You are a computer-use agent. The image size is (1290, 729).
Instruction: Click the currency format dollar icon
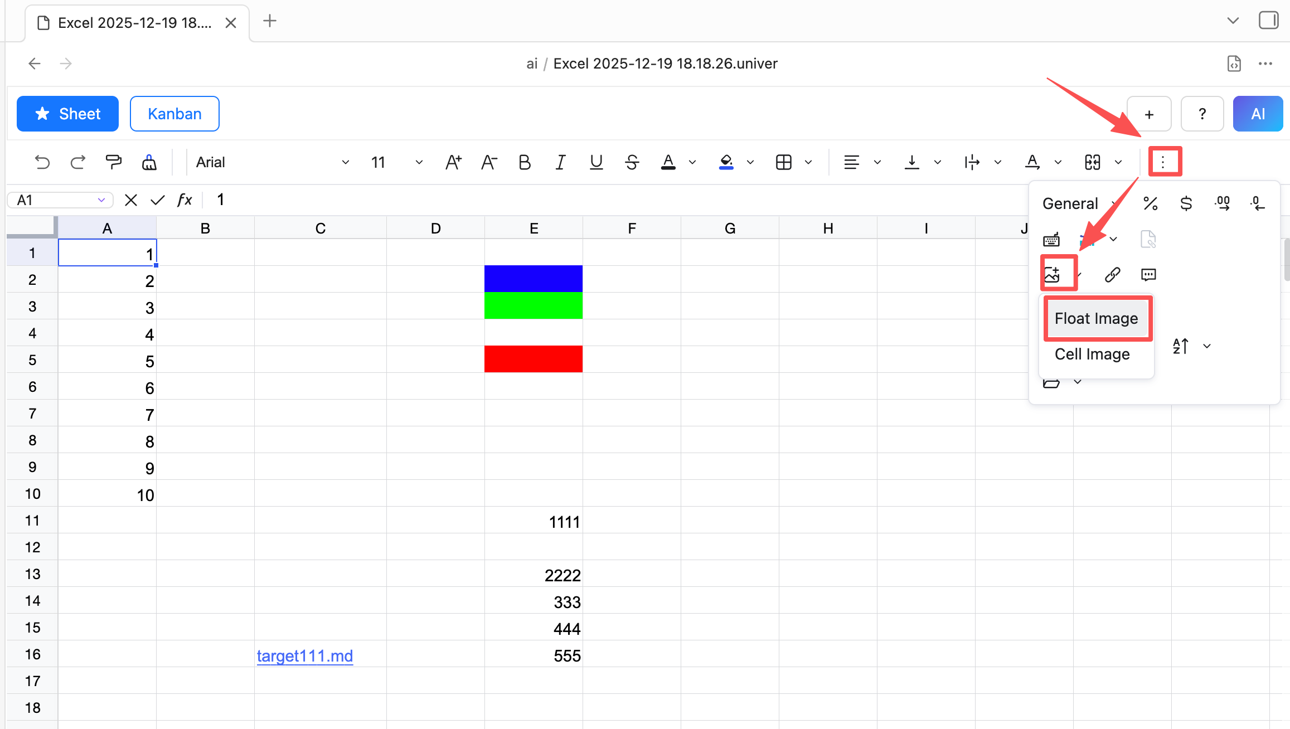click(x=1186, y=203)
